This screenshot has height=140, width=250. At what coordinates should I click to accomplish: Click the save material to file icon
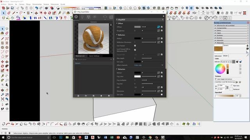(93, 96)
